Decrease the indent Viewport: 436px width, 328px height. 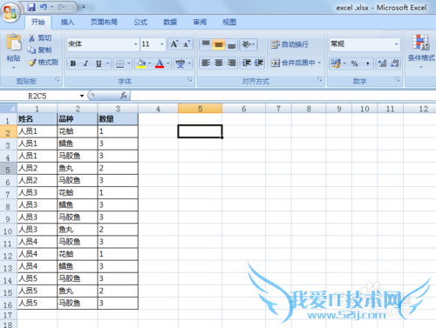[247, 63]
